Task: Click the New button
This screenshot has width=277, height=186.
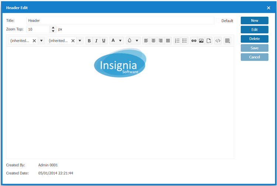Action: pyautogui.click(x=254, y=21)
